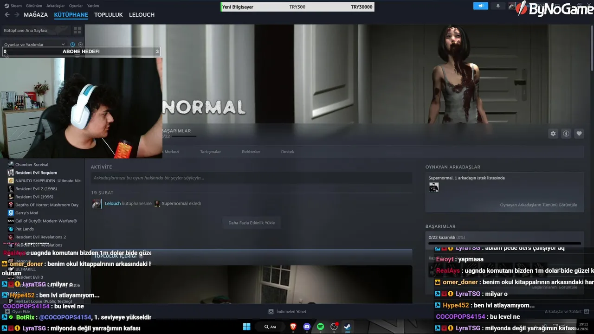The width and height of the screenshot is (594, 334).
Task: Open OBS Studio from taskbar
Action: tap(334, 327)
